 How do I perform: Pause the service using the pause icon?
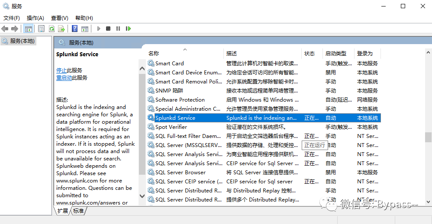[x=118, y=29]
